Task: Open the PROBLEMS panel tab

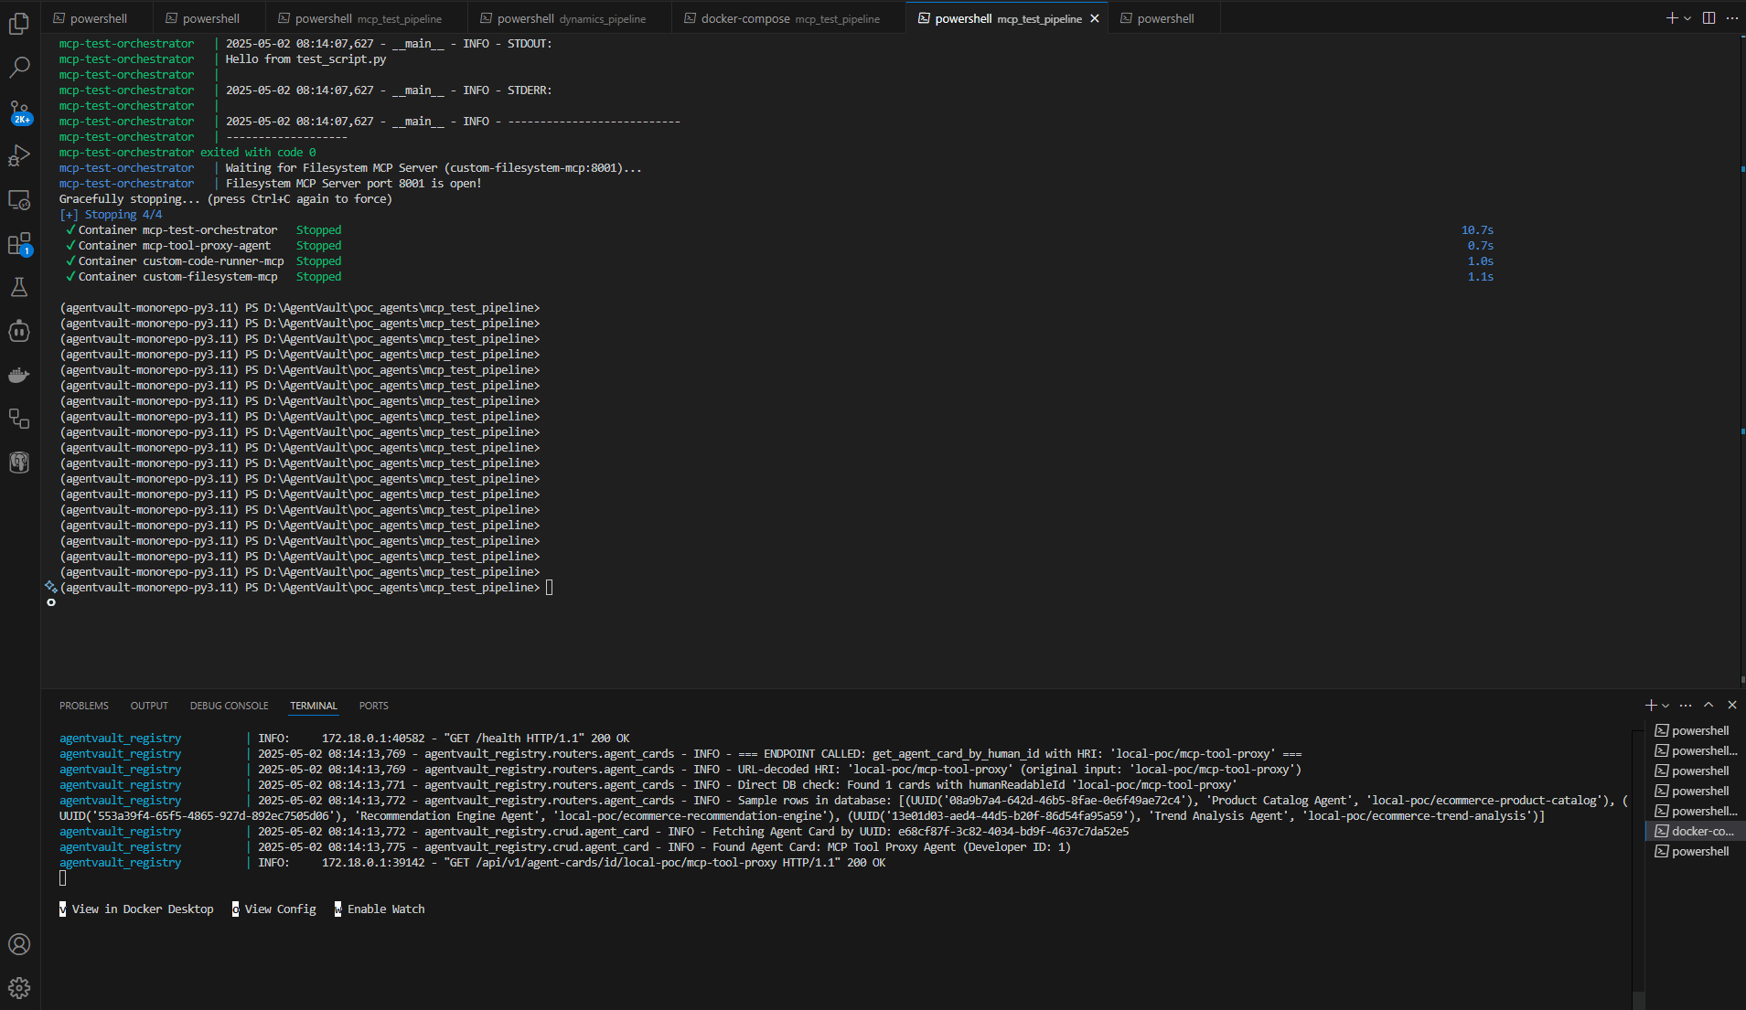Action: [x=84, y=706]
